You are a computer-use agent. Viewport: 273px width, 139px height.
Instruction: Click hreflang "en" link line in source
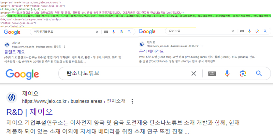(x=30, y=2)
